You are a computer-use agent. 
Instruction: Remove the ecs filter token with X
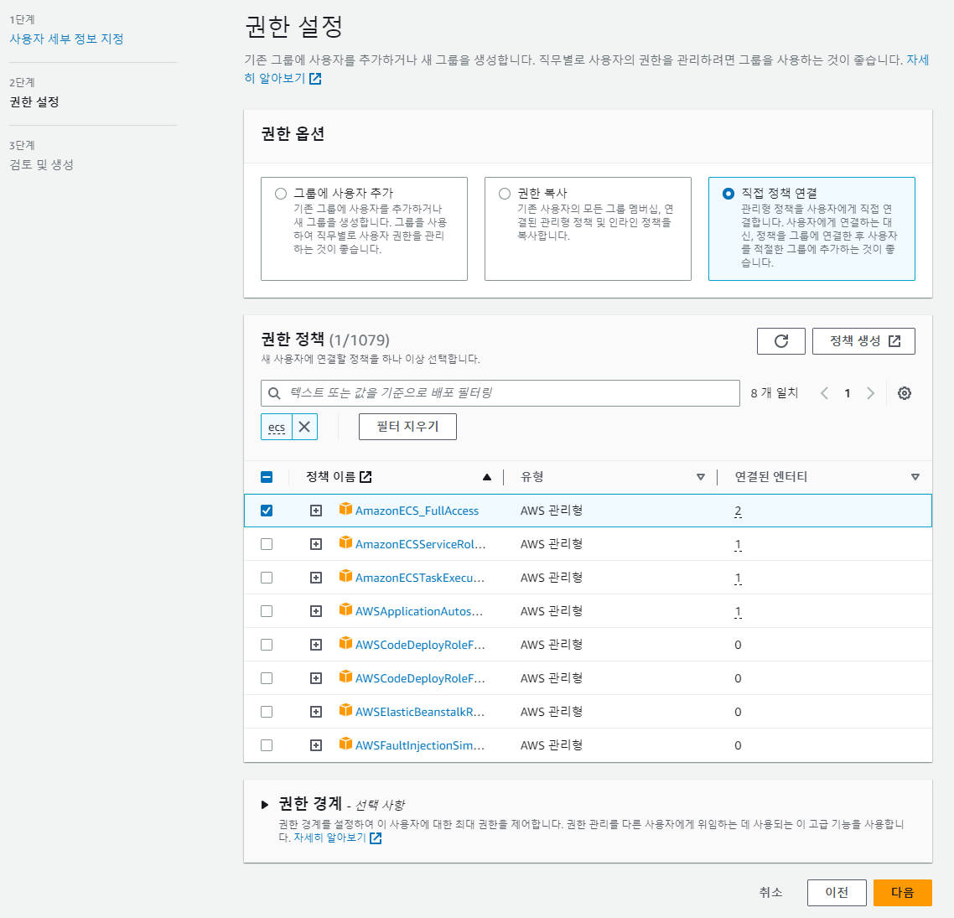click(305, 427)
